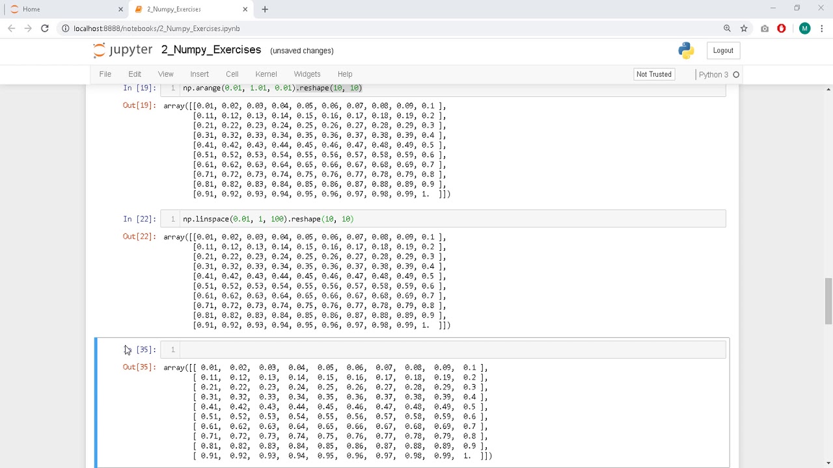The image size is (833, 468).
Task: Click the camera extension icon
Action: point(765,29)
